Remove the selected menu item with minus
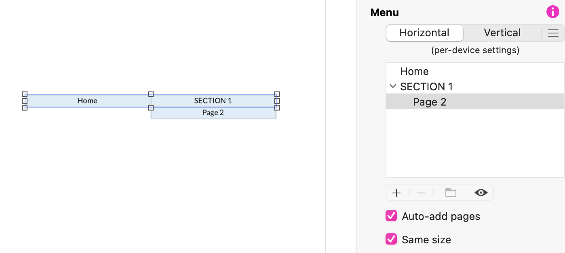Screen dimensions: 565x253 pos(421,193)
